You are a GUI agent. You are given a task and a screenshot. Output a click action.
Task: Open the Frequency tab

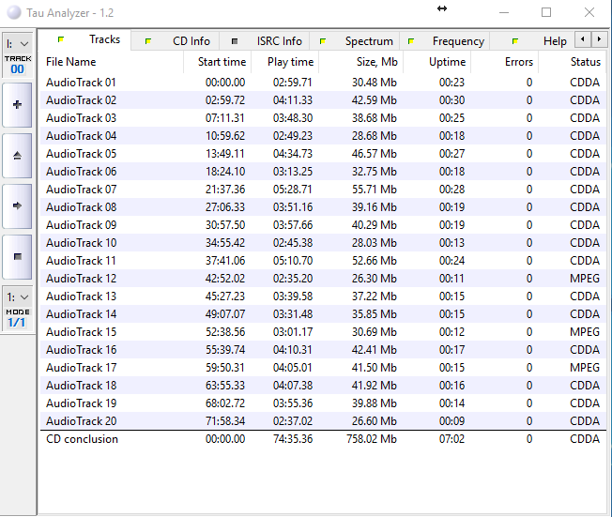tap(445, 41)
